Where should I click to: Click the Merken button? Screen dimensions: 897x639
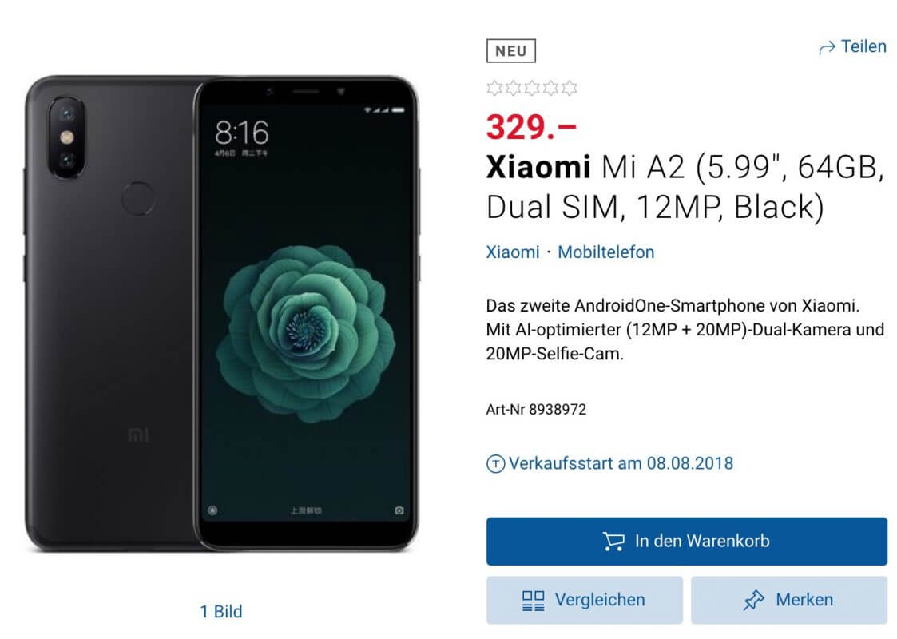789,600
